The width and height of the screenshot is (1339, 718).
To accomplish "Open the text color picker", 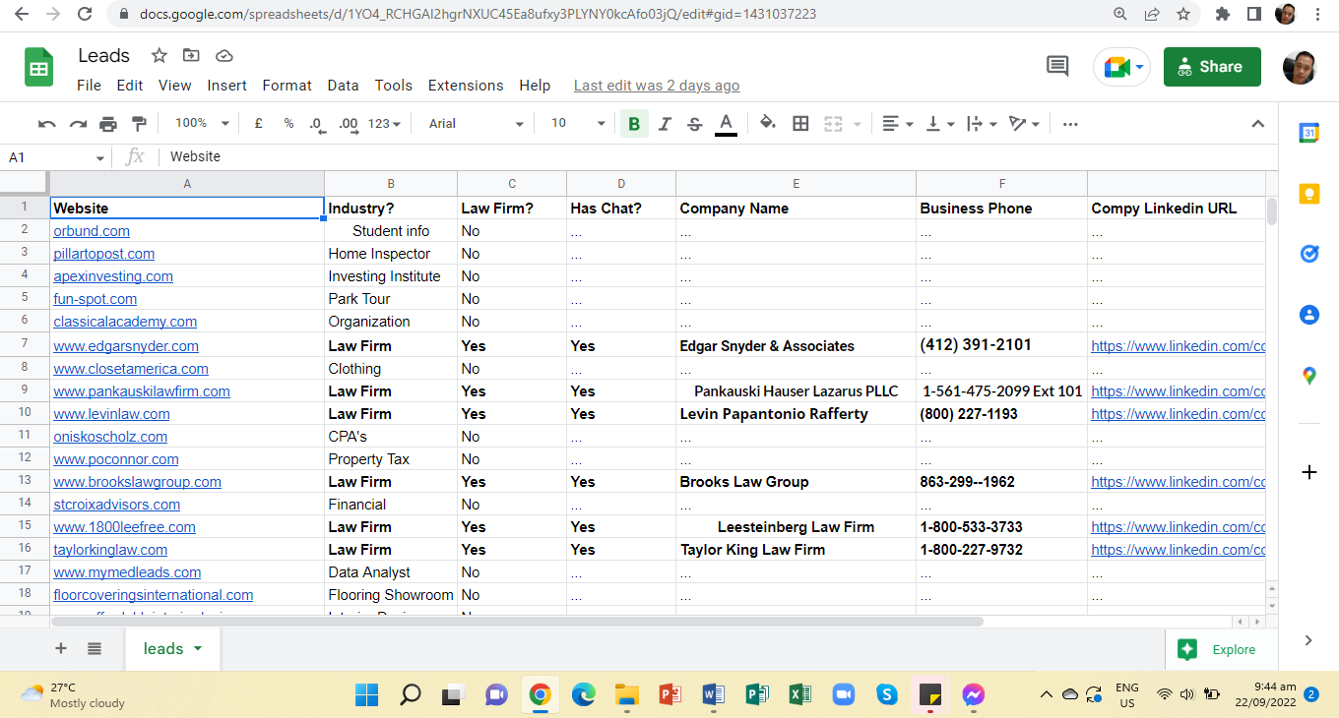I will pyautogui.click(x=726, y=124).
